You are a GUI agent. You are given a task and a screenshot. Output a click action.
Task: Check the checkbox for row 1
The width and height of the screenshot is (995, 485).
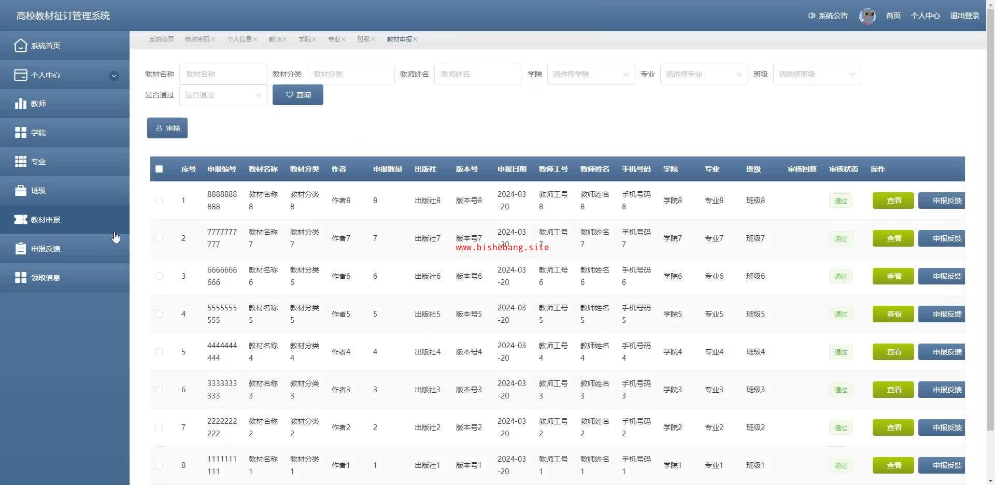159,201
